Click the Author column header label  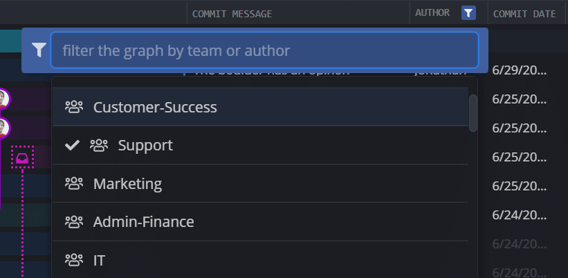(432, 12)
